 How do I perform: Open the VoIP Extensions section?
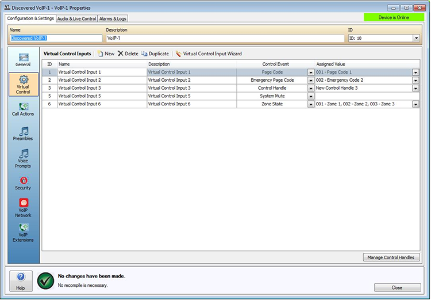24,233
